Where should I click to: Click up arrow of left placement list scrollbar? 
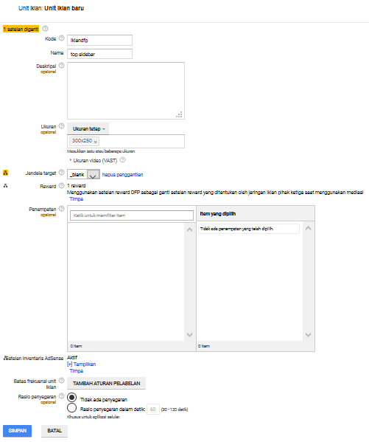click(x=190, y=229)
